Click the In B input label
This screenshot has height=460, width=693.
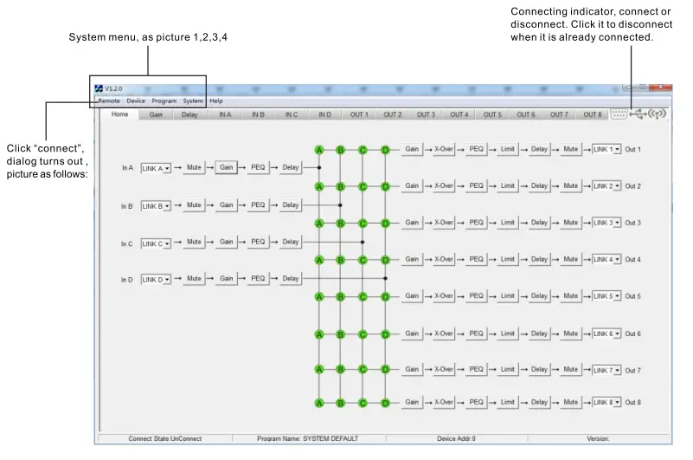pos(127,206)
